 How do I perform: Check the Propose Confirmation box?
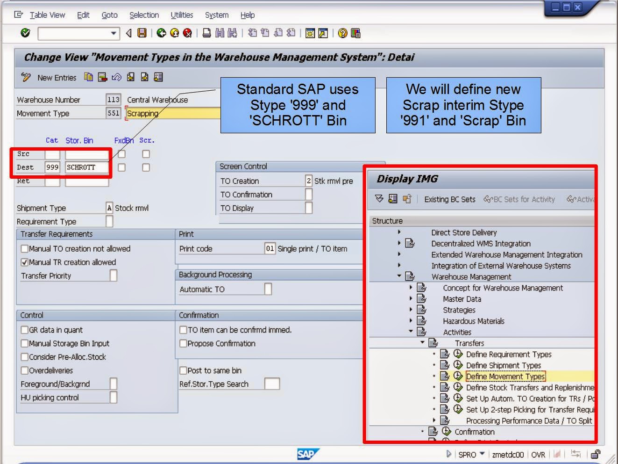pos(184,343)
